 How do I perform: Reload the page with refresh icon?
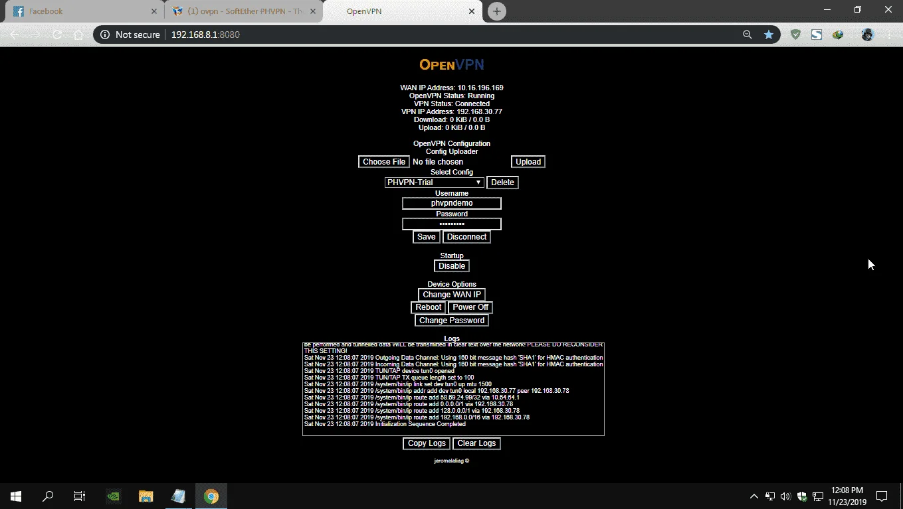click(x=56, y=35)
